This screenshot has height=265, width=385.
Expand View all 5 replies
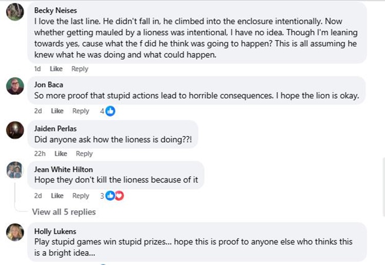click(64, 212)
